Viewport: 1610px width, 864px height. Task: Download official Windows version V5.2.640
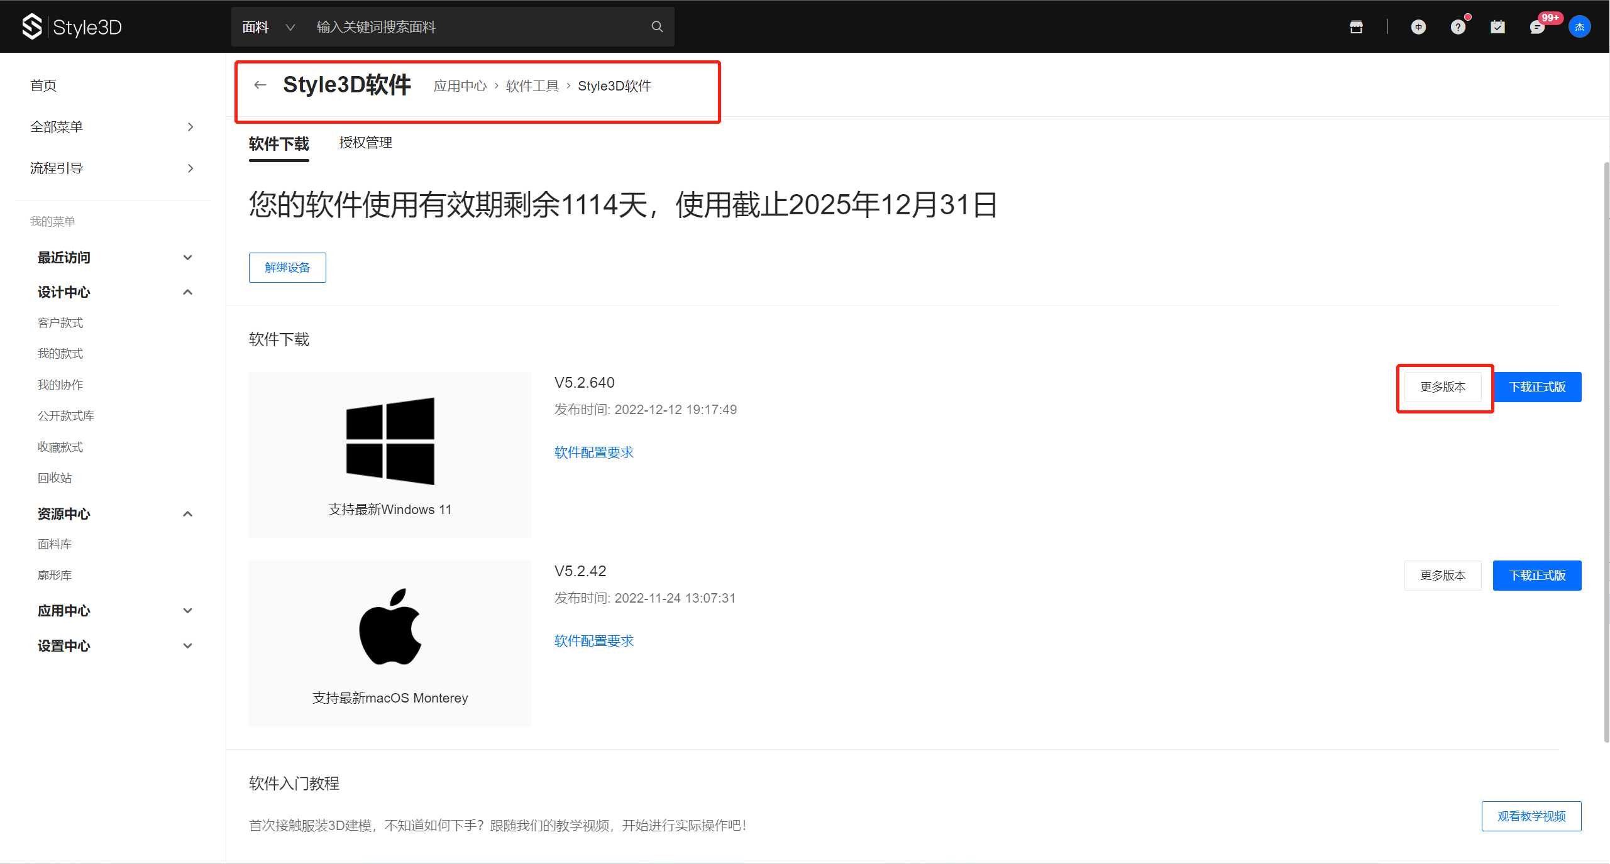1537,387
